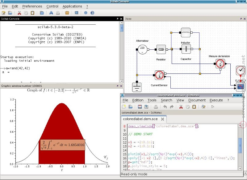Click console scrollbar up arrow
Image resolution: width=247 pixels, height=180 pixels.
122,23
